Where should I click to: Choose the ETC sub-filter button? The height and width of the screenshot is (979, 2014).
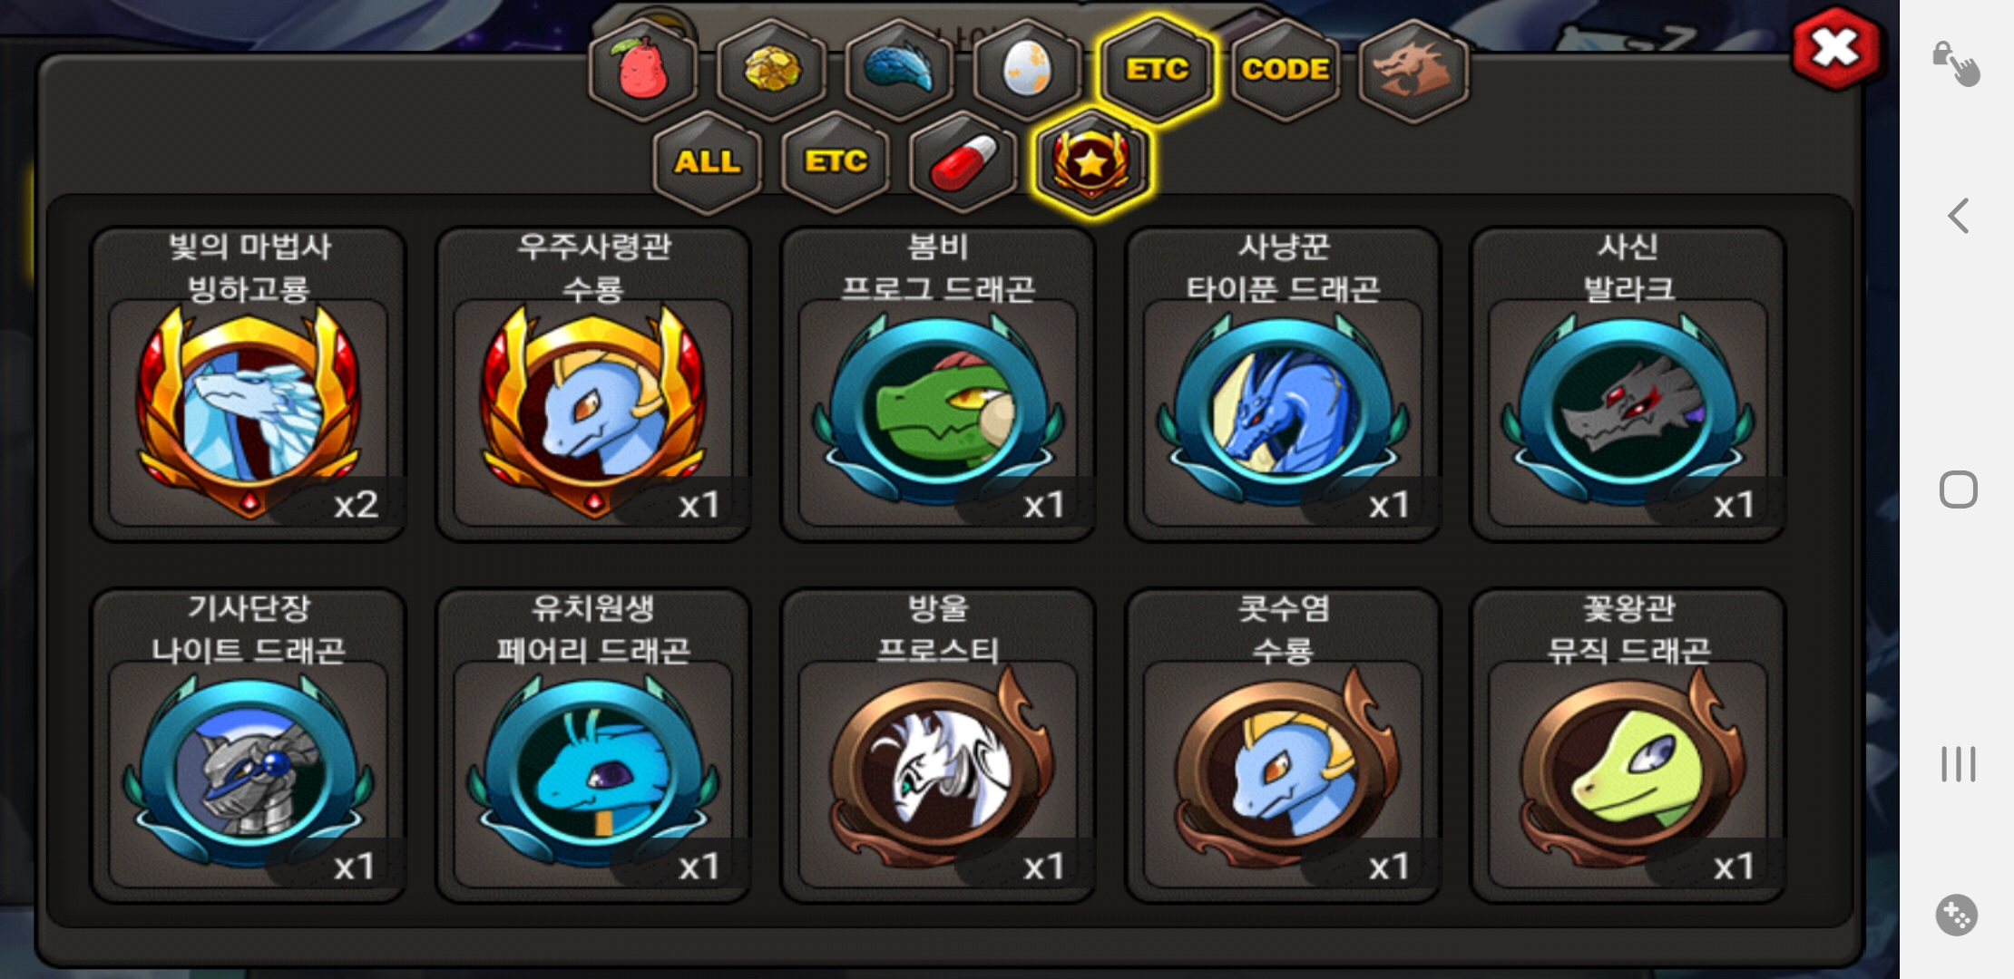click(x=836, y=162)
